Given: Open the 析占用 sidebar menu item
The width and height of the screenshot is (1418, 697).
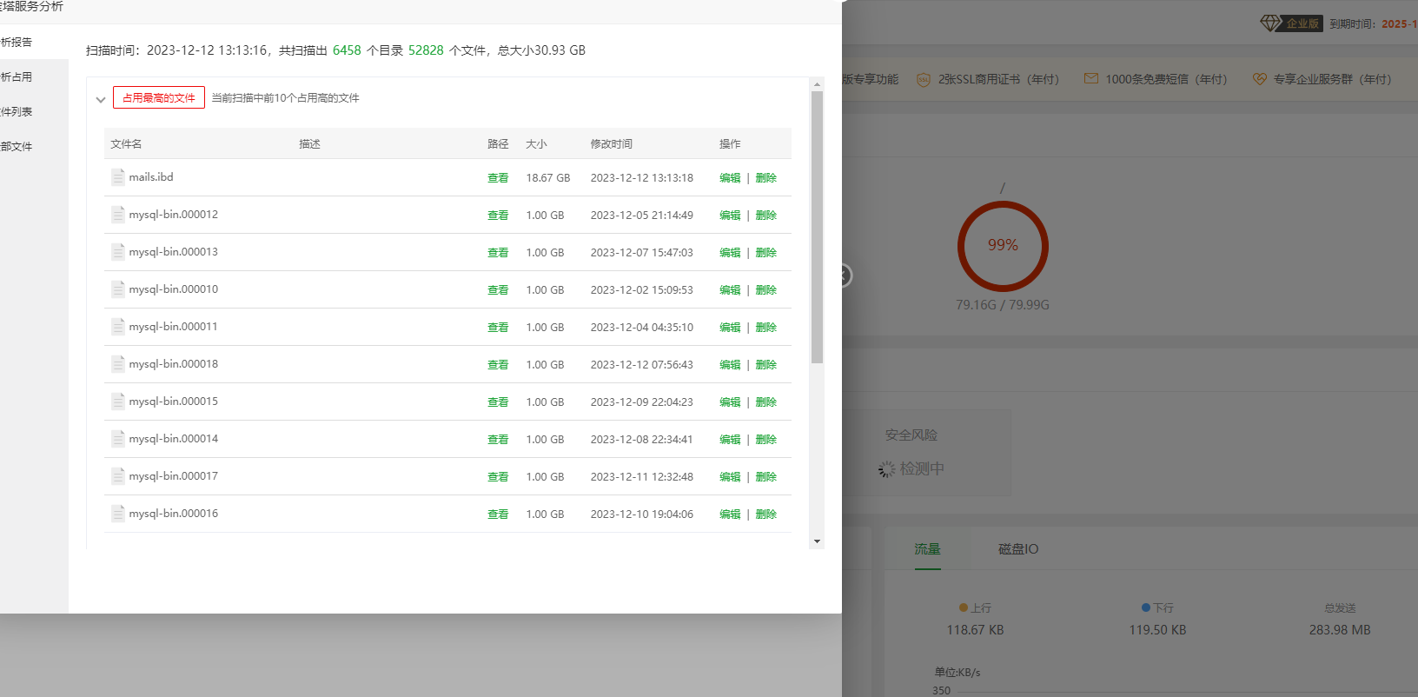Looking at the screenshot, I should (17, 77).
